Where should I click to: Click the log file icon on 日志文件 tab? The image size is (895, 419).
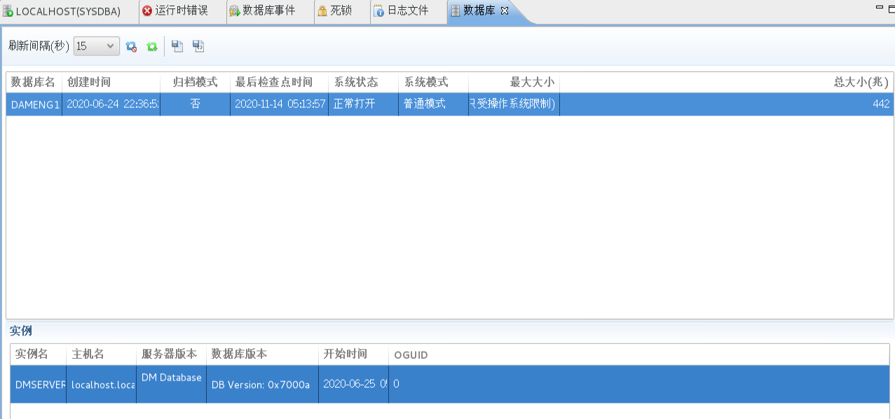click(378, 11)
